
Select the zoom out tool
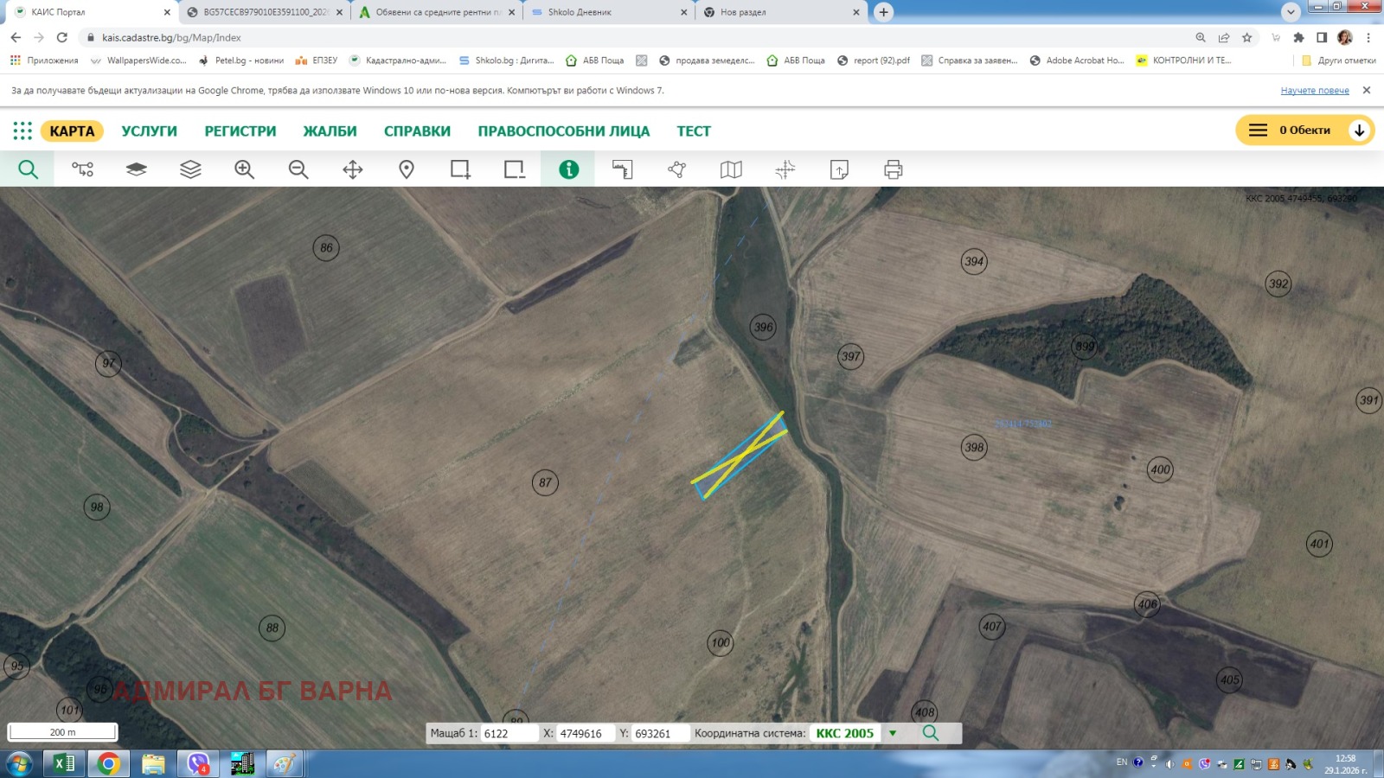298,169
